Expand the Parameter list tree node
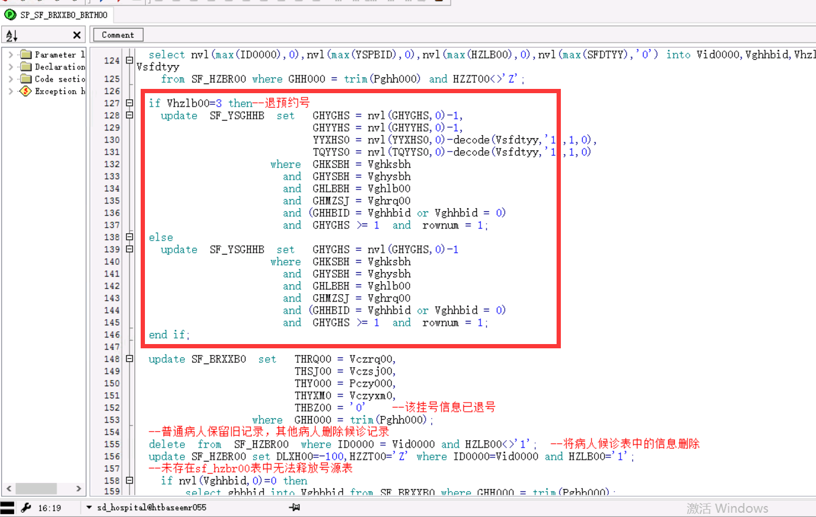 10,55
